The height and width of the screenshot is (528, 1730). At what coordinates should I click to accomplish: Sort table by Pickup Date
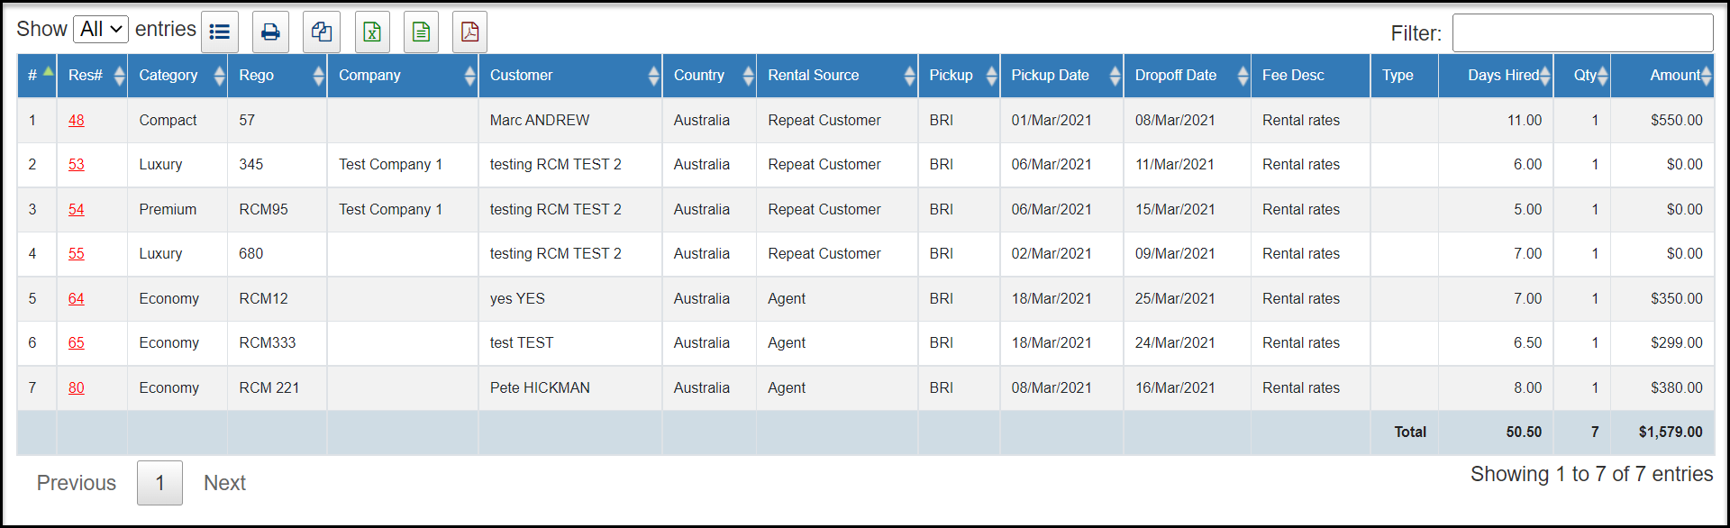1061,76
